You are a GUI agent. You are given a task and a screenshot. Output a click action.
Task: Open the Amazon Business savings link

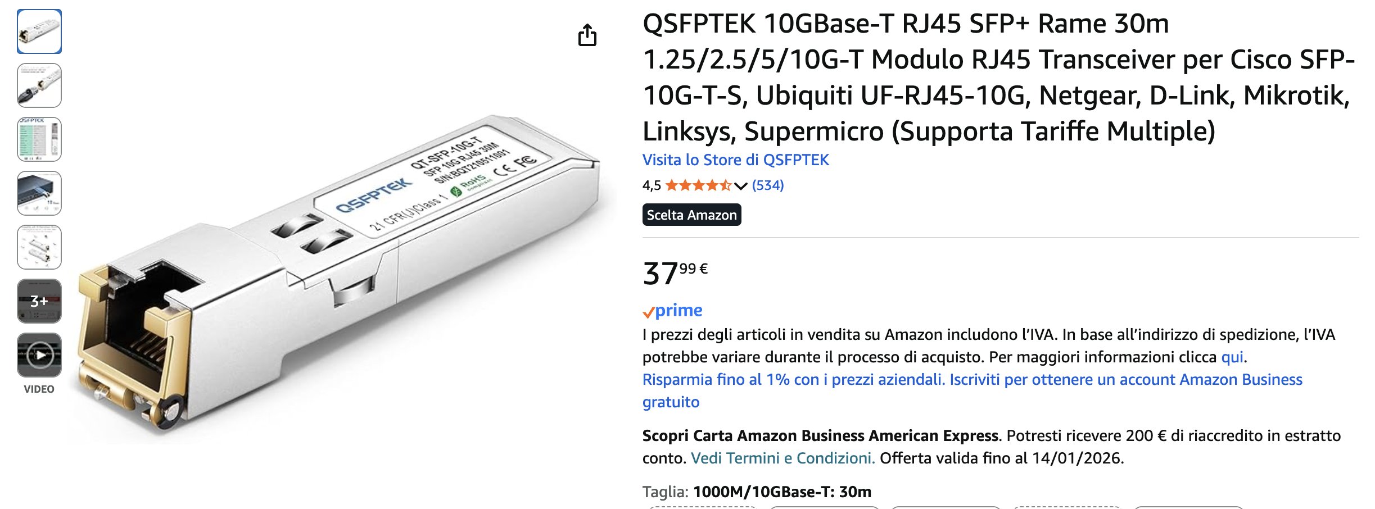[972, 380]
